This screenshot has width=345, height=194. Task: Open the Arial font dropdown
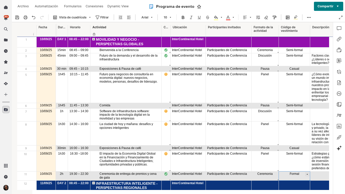point(147,17)
